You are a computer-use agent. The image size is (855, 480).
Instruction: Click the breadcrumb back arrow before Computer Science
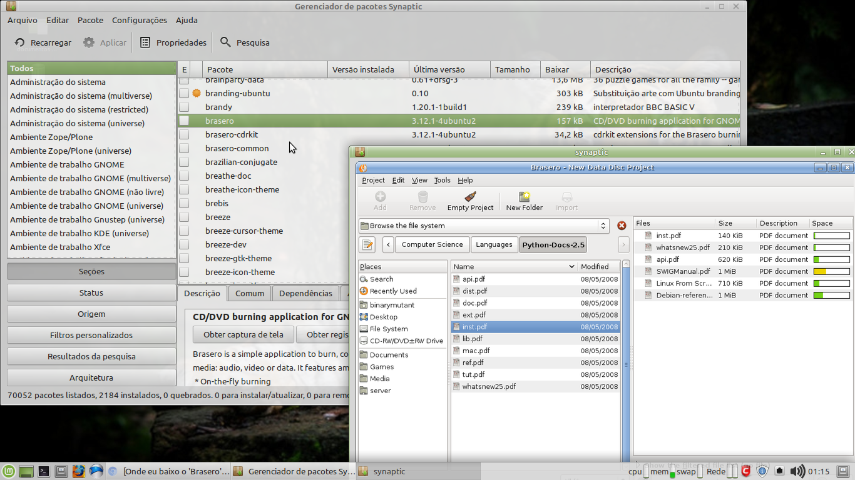point(388,244)
